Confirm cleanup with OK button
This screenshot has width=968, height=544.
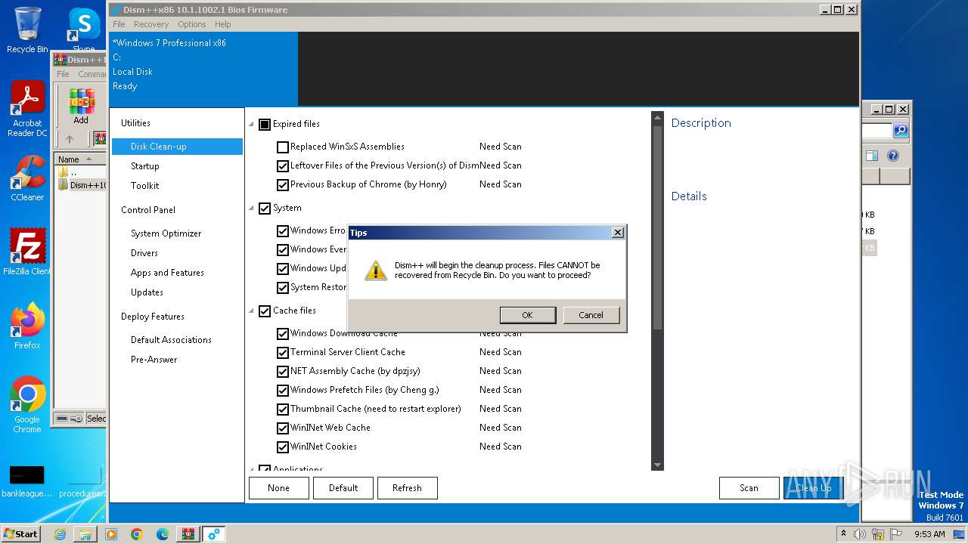point(528,315)
